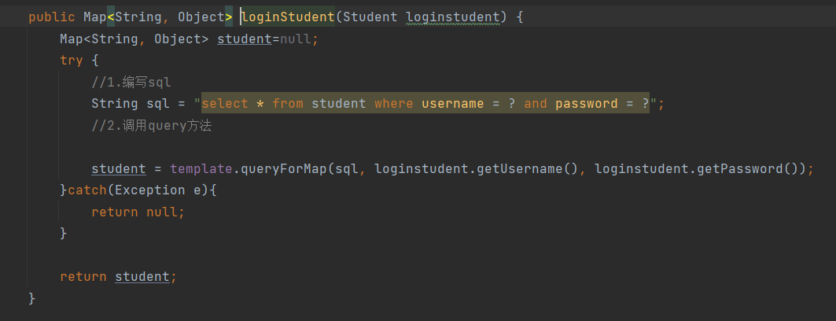
Task: Click the //2.调用query方法 comment line
Action: [x=151, y=125]
